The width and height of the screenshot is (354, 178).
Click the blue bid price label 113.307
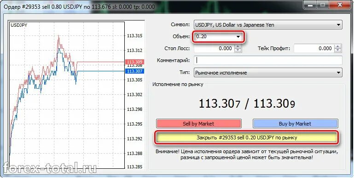134,71
